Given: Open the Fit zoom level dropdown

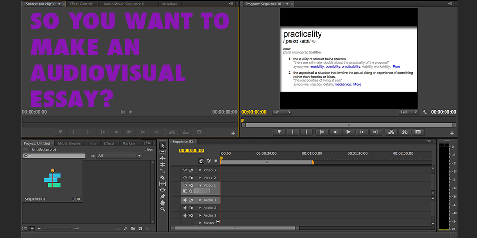Looking at the screenshot, I should coord(282,112).
